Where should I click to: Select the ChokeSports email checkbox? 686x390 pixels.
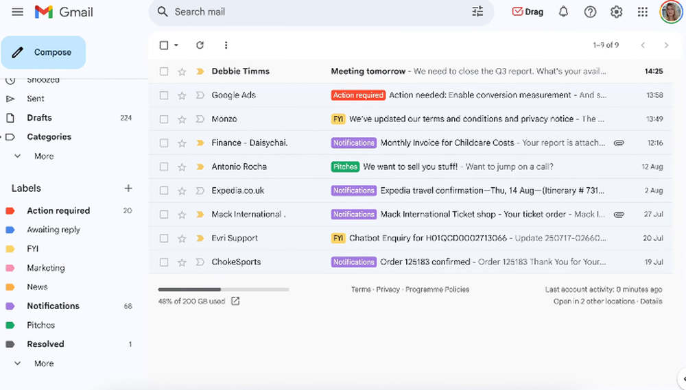pos(164,262)
